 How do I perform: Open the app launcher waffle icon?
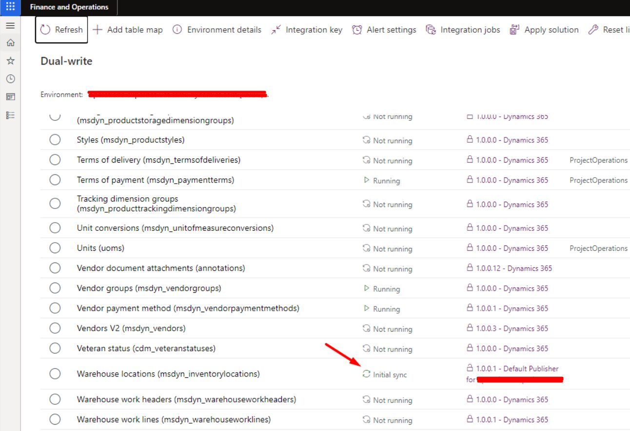10,7
